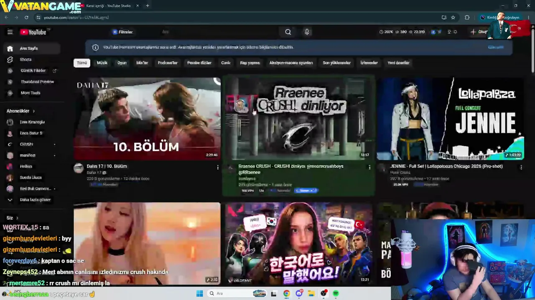Click the title 'Dahа 17 | 10. Bölüm'
The height and width of the screenshot is (300, 535).
(x=107, y=166)
